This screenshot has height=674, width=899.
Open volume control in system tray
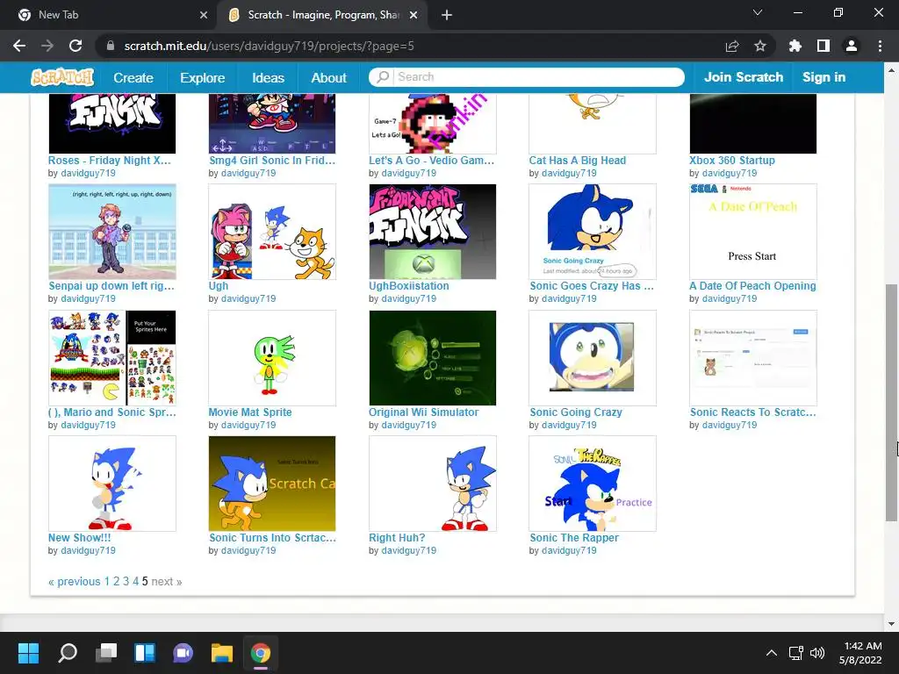tap(817, 653)
